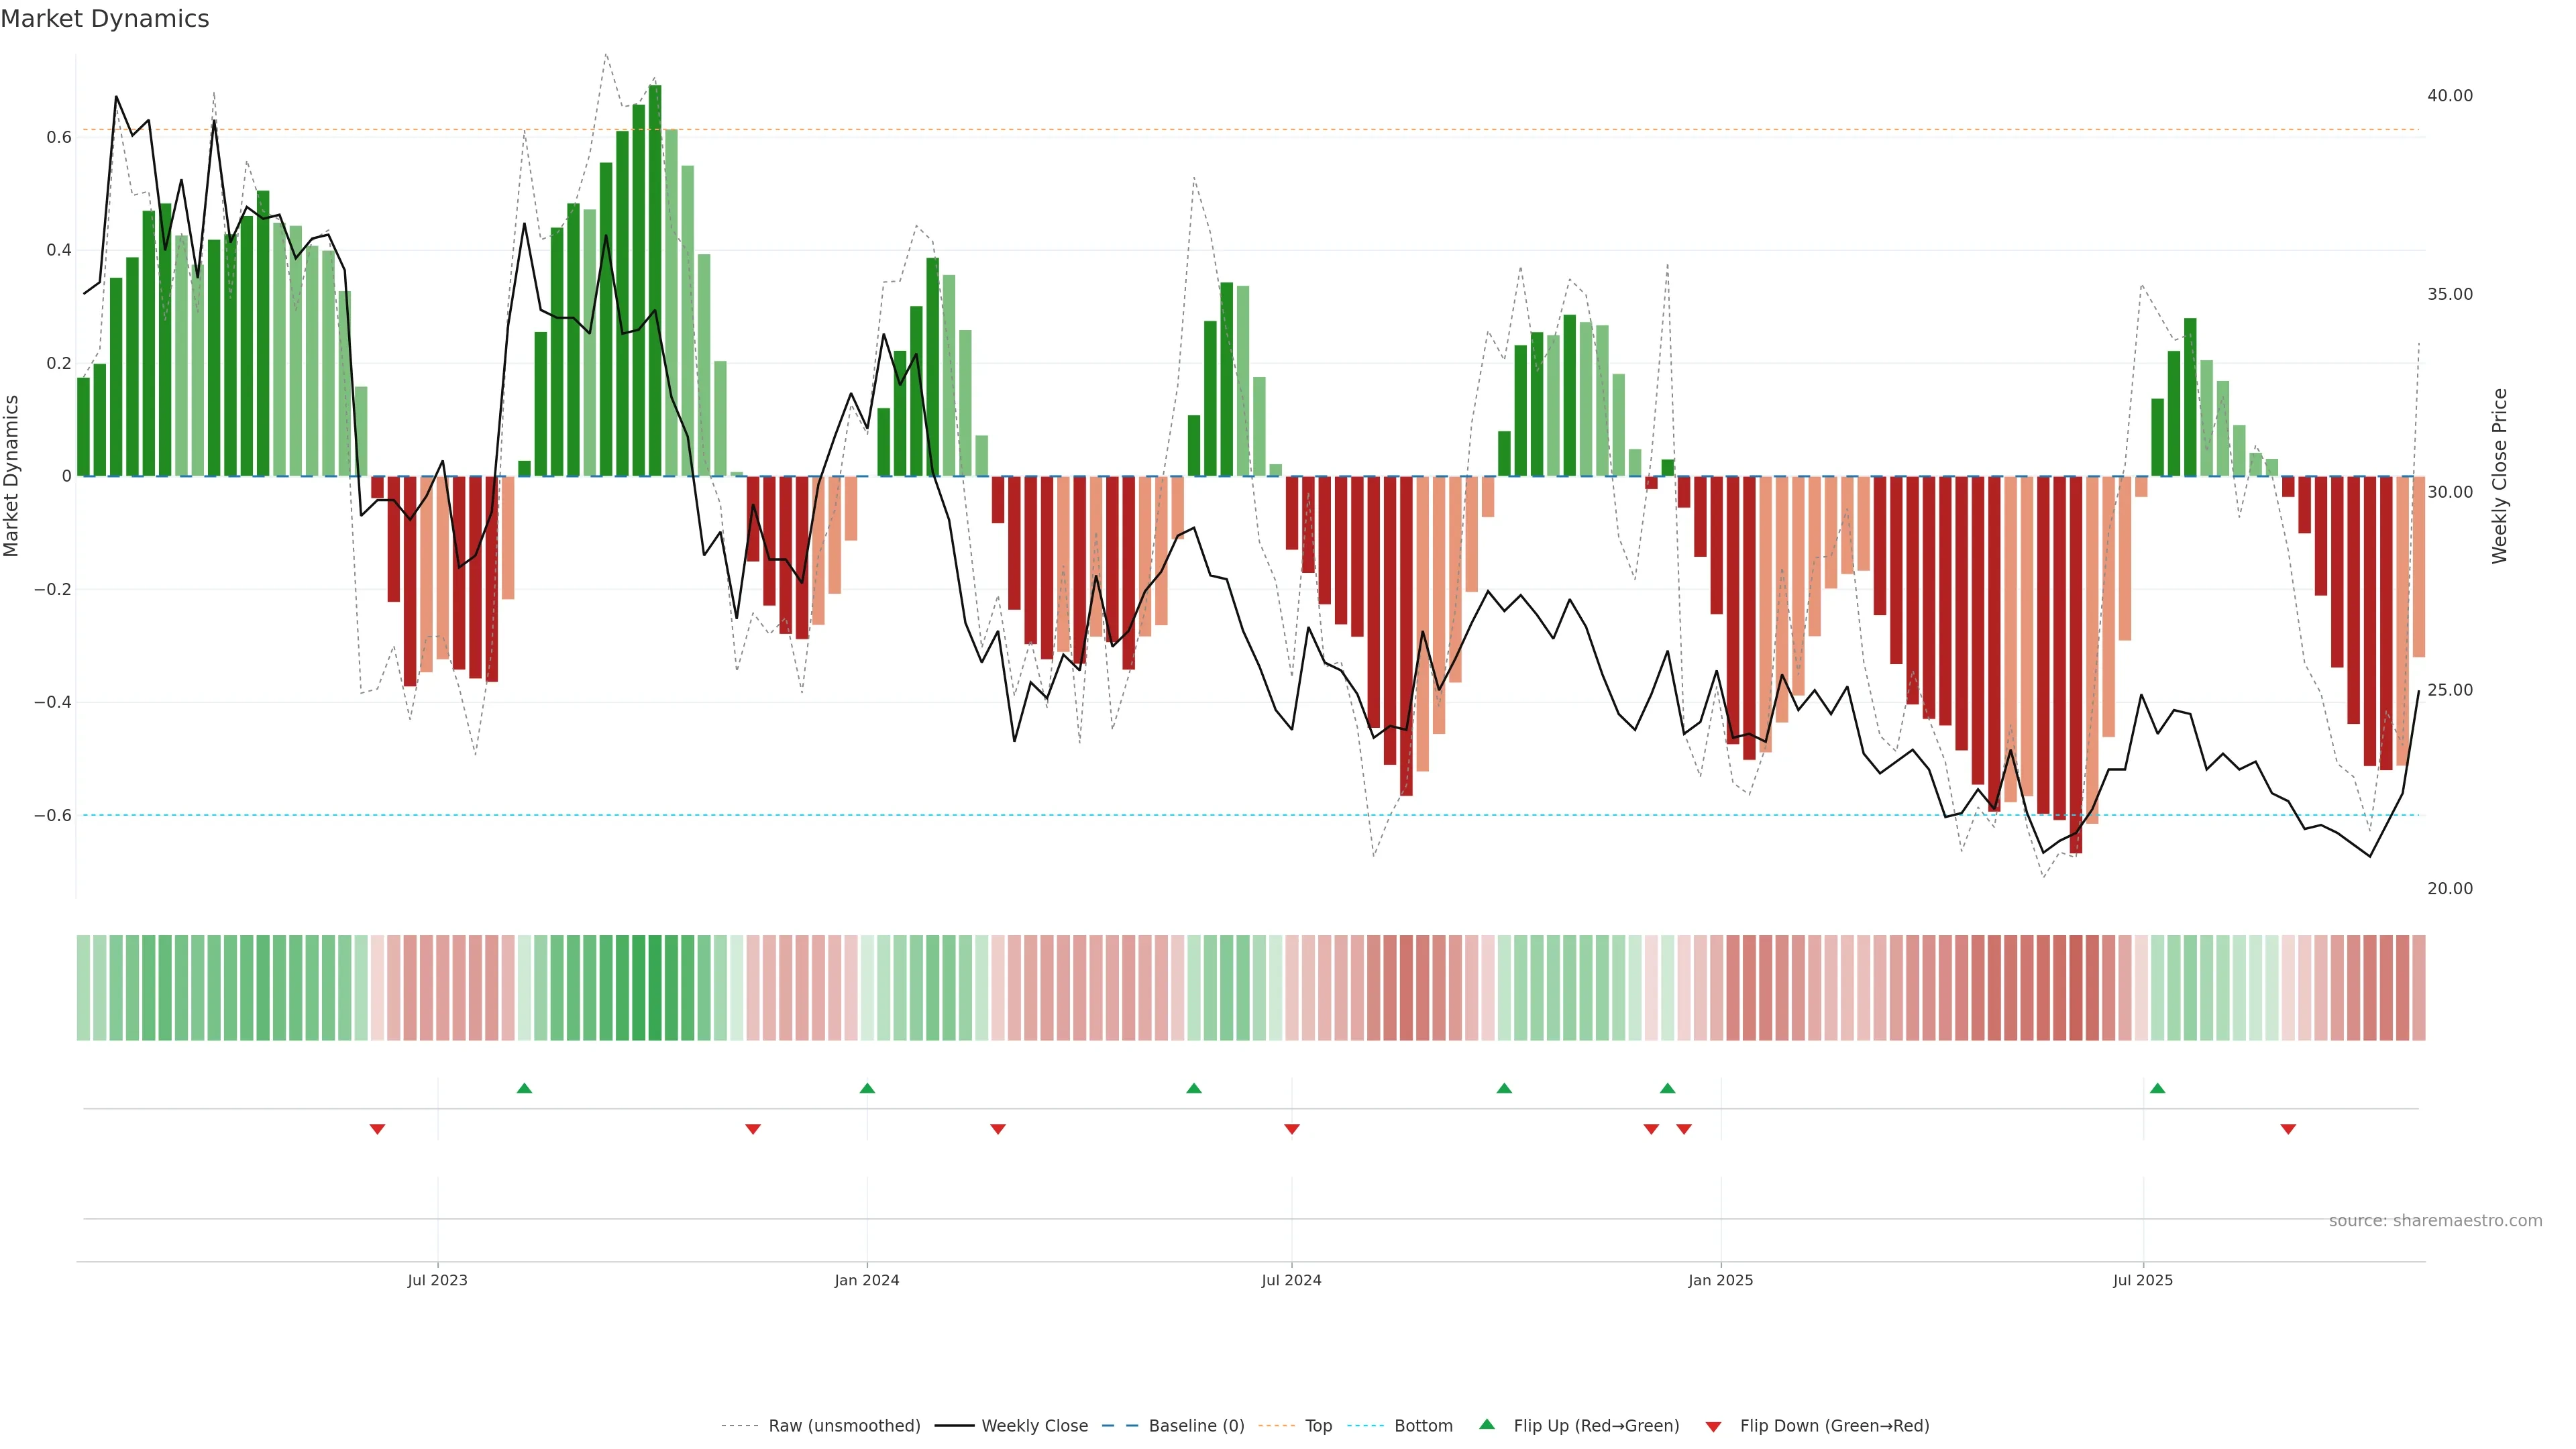Click the red flip-down triangle at Jul 2024
This screenshot has width=2576, height=1449.
[1291, 1129]
